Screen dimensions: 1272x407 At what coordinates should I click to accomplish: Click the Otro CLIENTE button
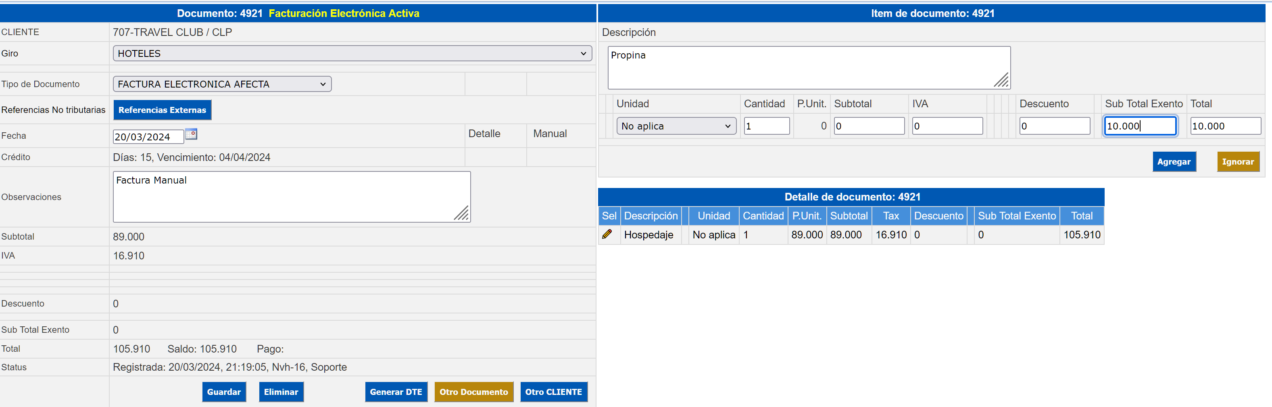pyautogui.click(x=554, y=392)
